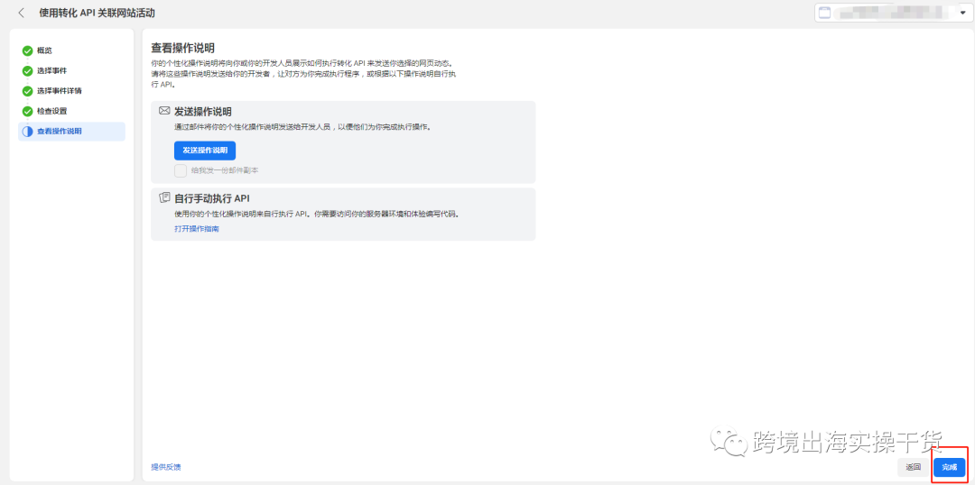Open the account selector dropdown
Image resolution: width=975 pixels, height=485 pixels.
(894, 13)
